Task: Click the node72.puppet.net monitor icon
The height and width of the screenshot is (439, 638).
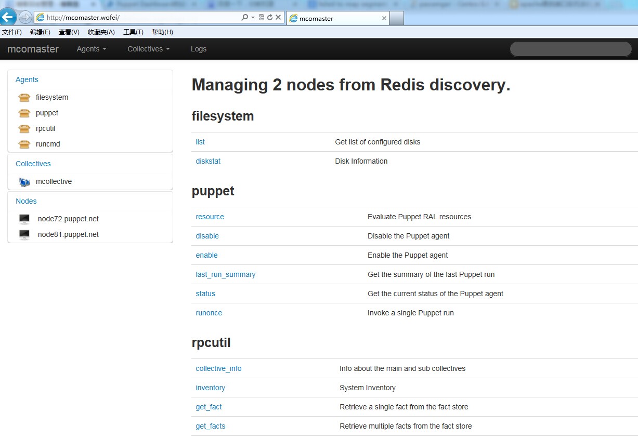Action: click(x=24, y=219)
